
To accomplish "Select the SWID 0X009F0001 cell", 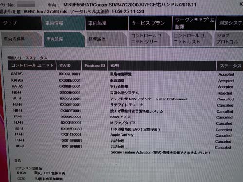I will pyautogui.click(x=70, y=111).
